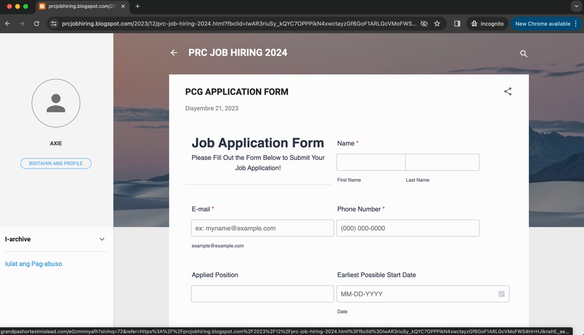
Task: Click the share icon on the post
Action: [x=508, y=92]
